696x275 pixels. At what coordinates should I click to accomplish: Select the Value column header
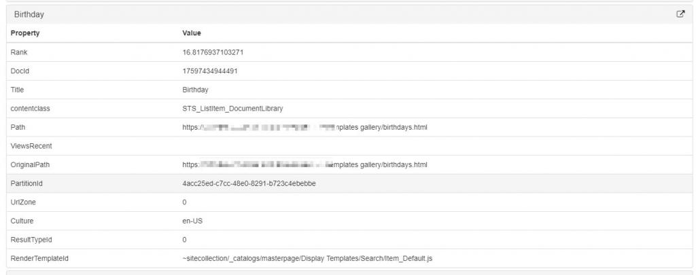(x=192, y=33)
